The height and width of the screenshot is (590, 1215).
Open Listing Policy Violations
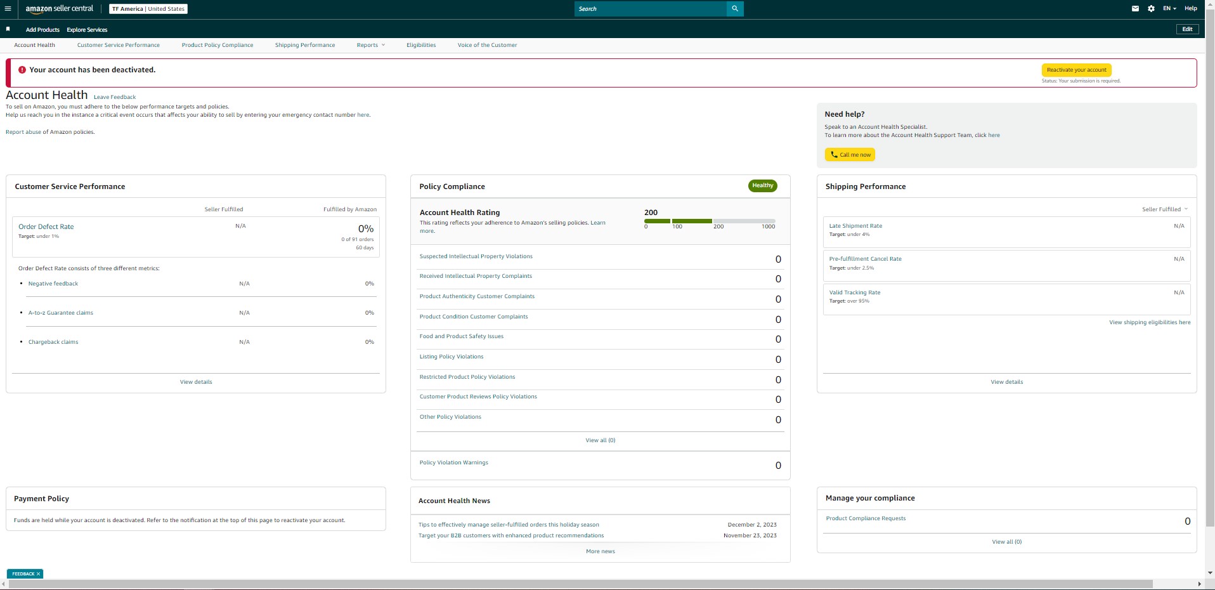pos(452,357)
